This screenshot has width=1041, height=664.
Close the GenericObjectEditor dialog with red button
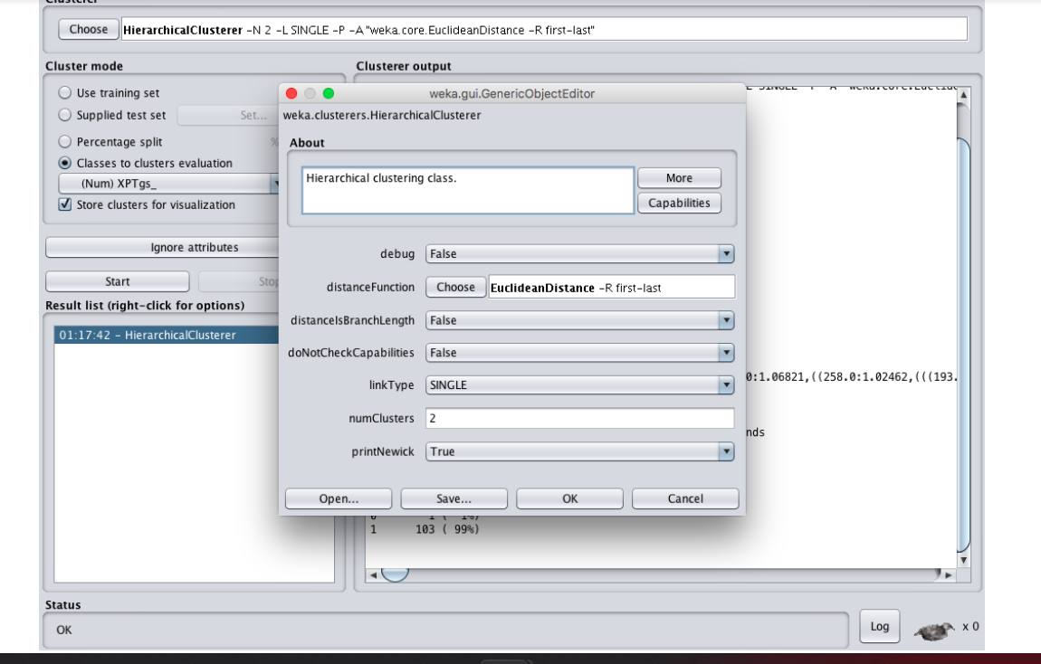click(x=291, y=93)
